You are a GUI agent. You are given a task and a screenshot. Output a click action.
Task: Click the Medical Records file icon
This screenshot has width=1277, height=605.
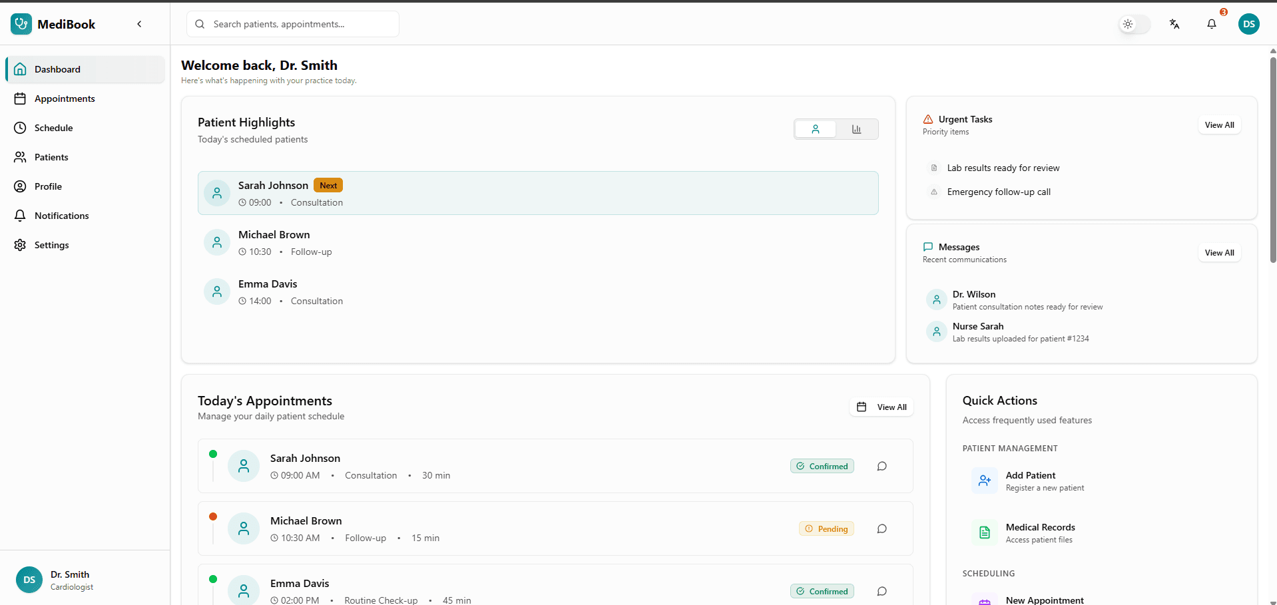point(985,532)
